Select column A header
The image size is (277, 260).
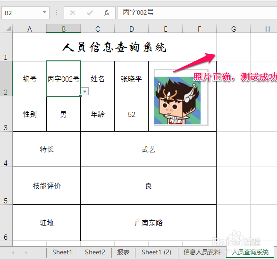click(x=30, y=29)
